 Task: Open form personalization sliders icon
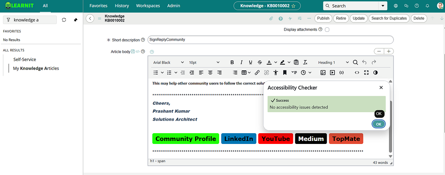[x=299, y=18]
